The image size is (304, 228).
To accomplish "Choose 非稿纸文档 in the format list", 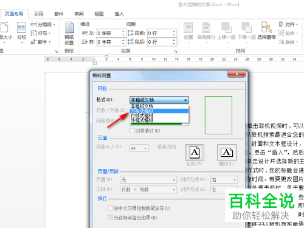I will 159,106.
